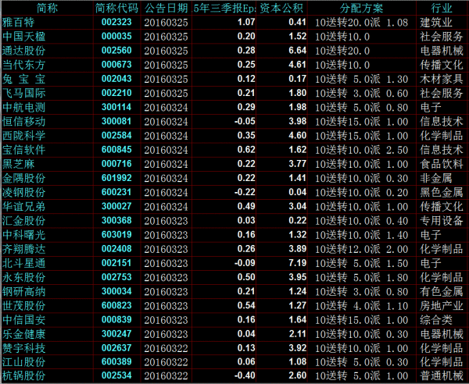469x384 pixels.
Task: Click industry cell 房地产业
Action: tap(442, 306)
